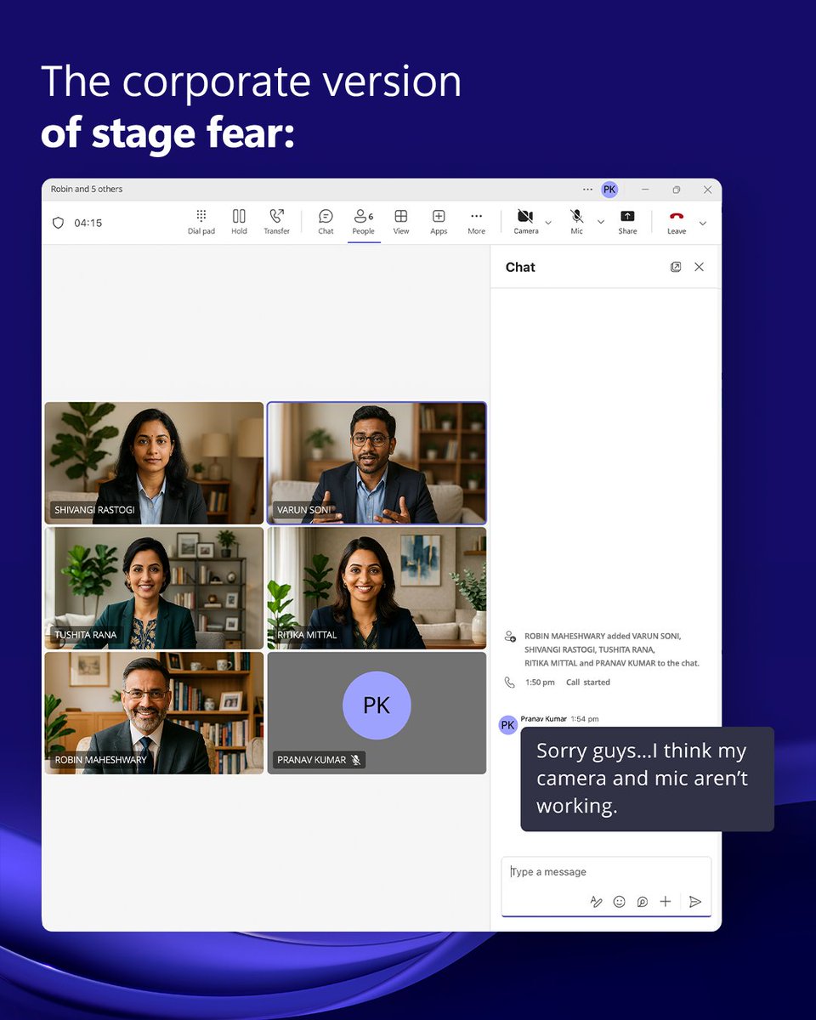Viewport: 816px width, 1020px height.
Task: Send the chat message
Action: [695, 902]
